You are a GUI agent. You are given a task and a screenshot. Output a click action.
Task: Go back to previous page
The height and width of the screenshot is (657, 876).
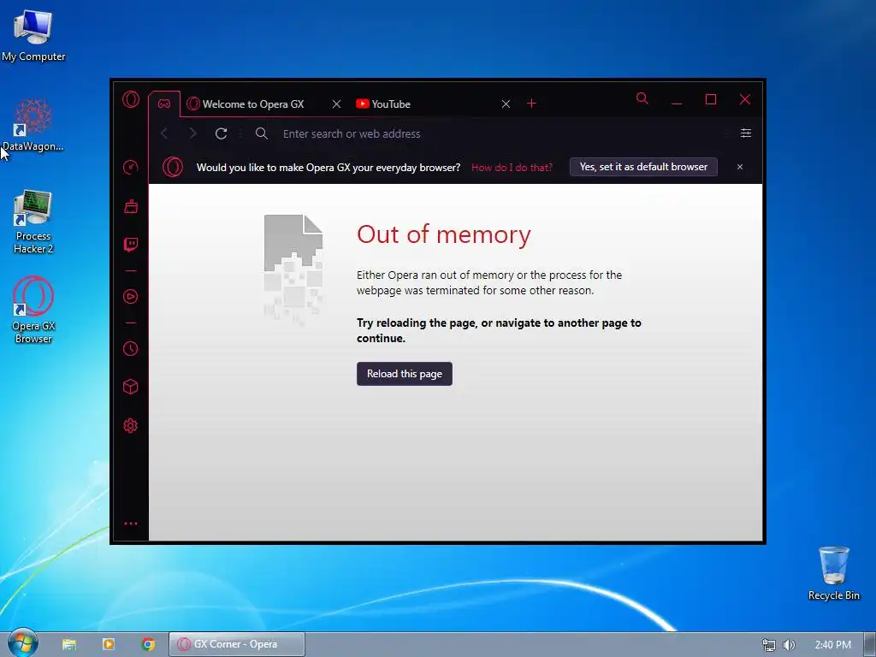point(164,133)
